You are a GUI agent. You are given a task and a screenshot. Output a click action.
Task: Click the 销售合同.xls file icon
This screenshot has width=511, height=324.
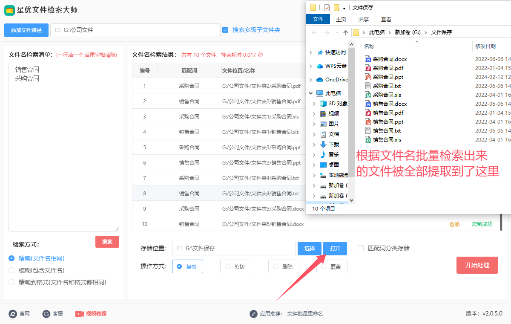click(x=368, y=139)
